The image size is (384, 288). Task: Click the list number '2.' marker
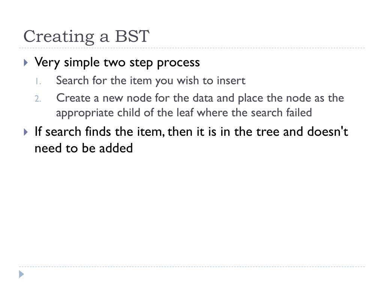pos(38,99)
